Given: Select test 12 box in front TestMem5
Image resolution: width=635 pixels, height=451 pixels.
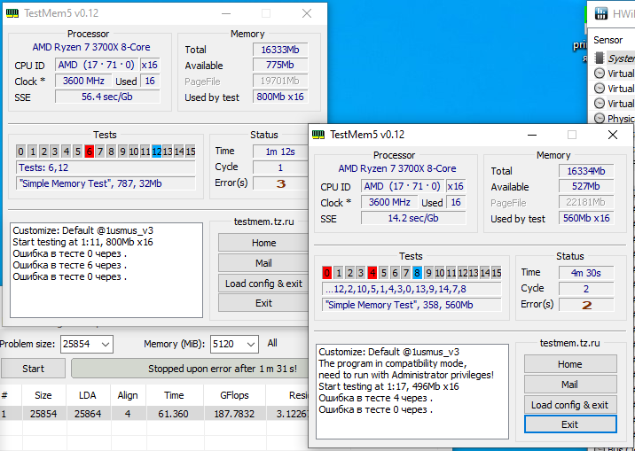Looking at the screenshot, I should tap(462, 273).
